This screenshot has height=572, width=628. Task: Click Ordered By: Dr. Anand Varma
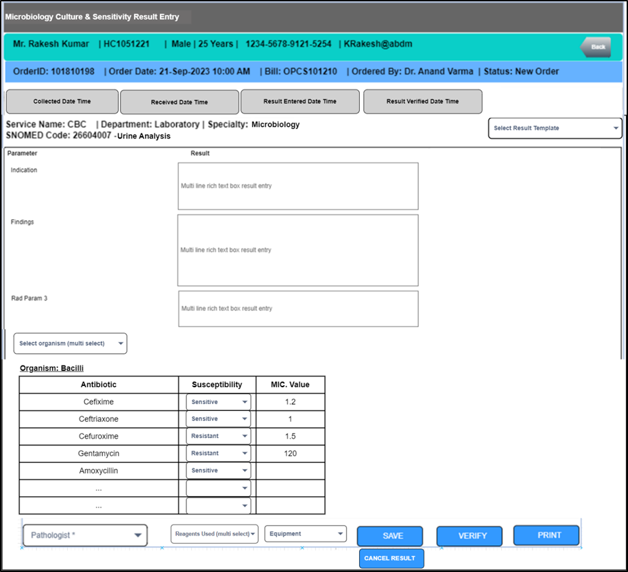413,72
